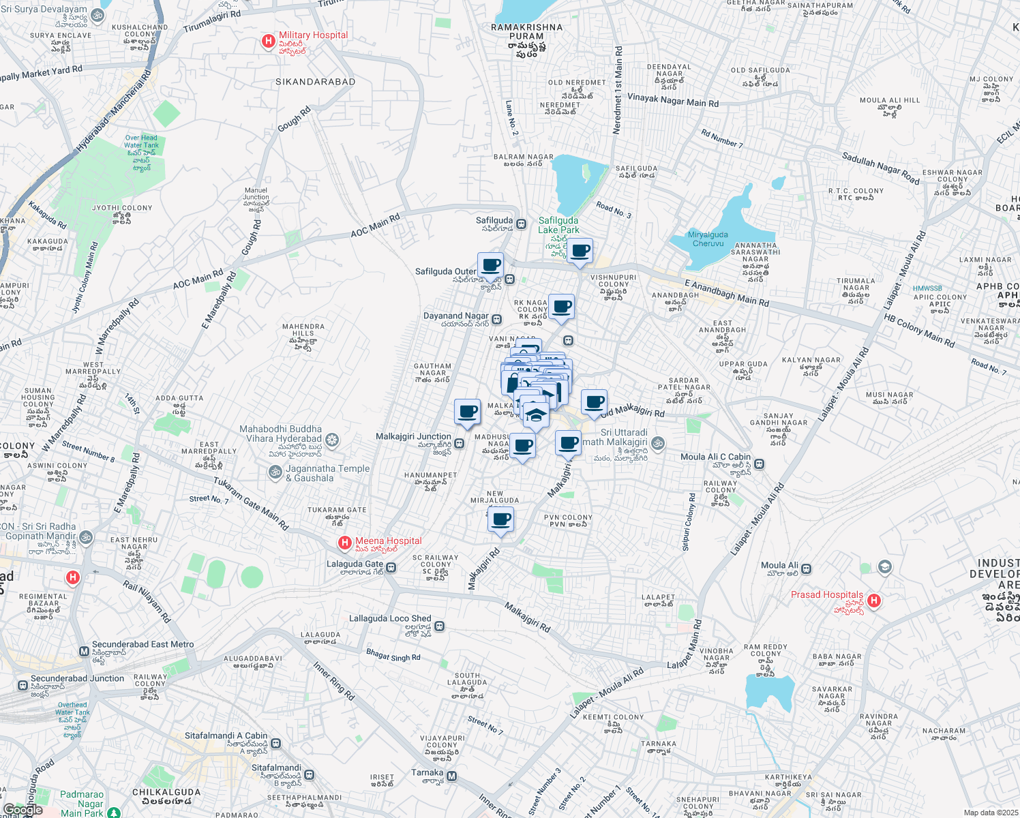Click the Google logo
The width and height of the screenshot is (1020, 818).
pyautogui.click(x=22, y=810)
